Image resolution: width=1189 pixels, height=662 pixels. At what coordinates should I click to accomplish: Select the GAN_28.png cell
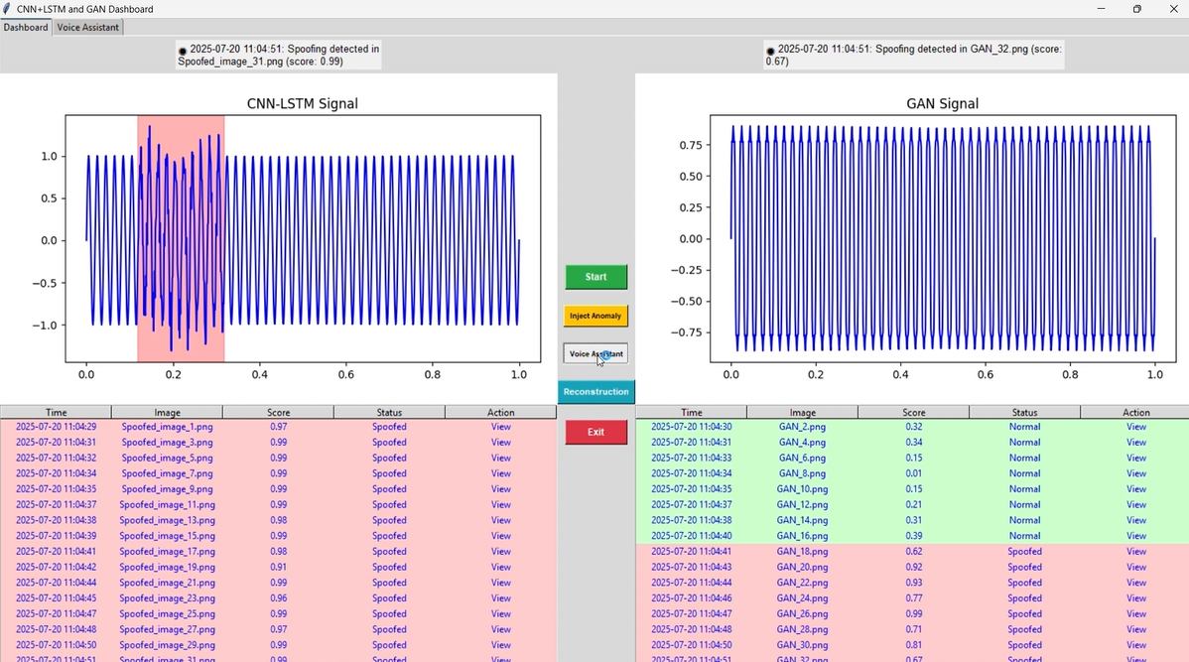(x=802, y=629)
